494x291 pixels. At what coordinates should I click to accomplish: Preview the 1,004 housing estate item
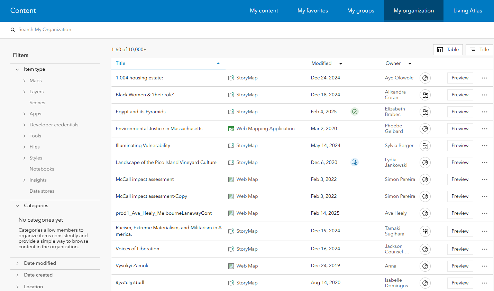coord(460,78)
